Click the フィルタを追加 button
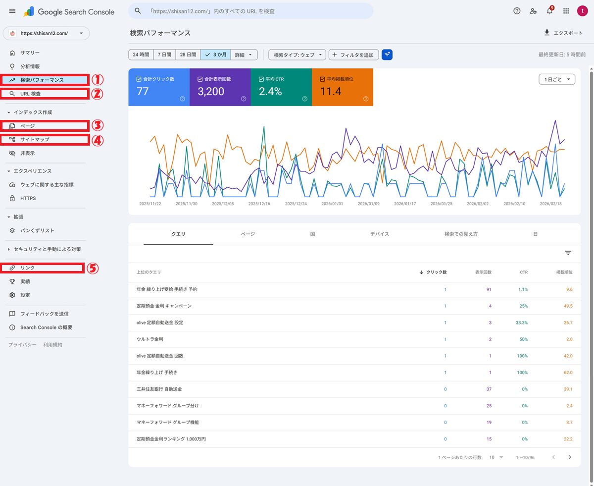This screenshot has height=486, width=594. click(x=354, y=54)
